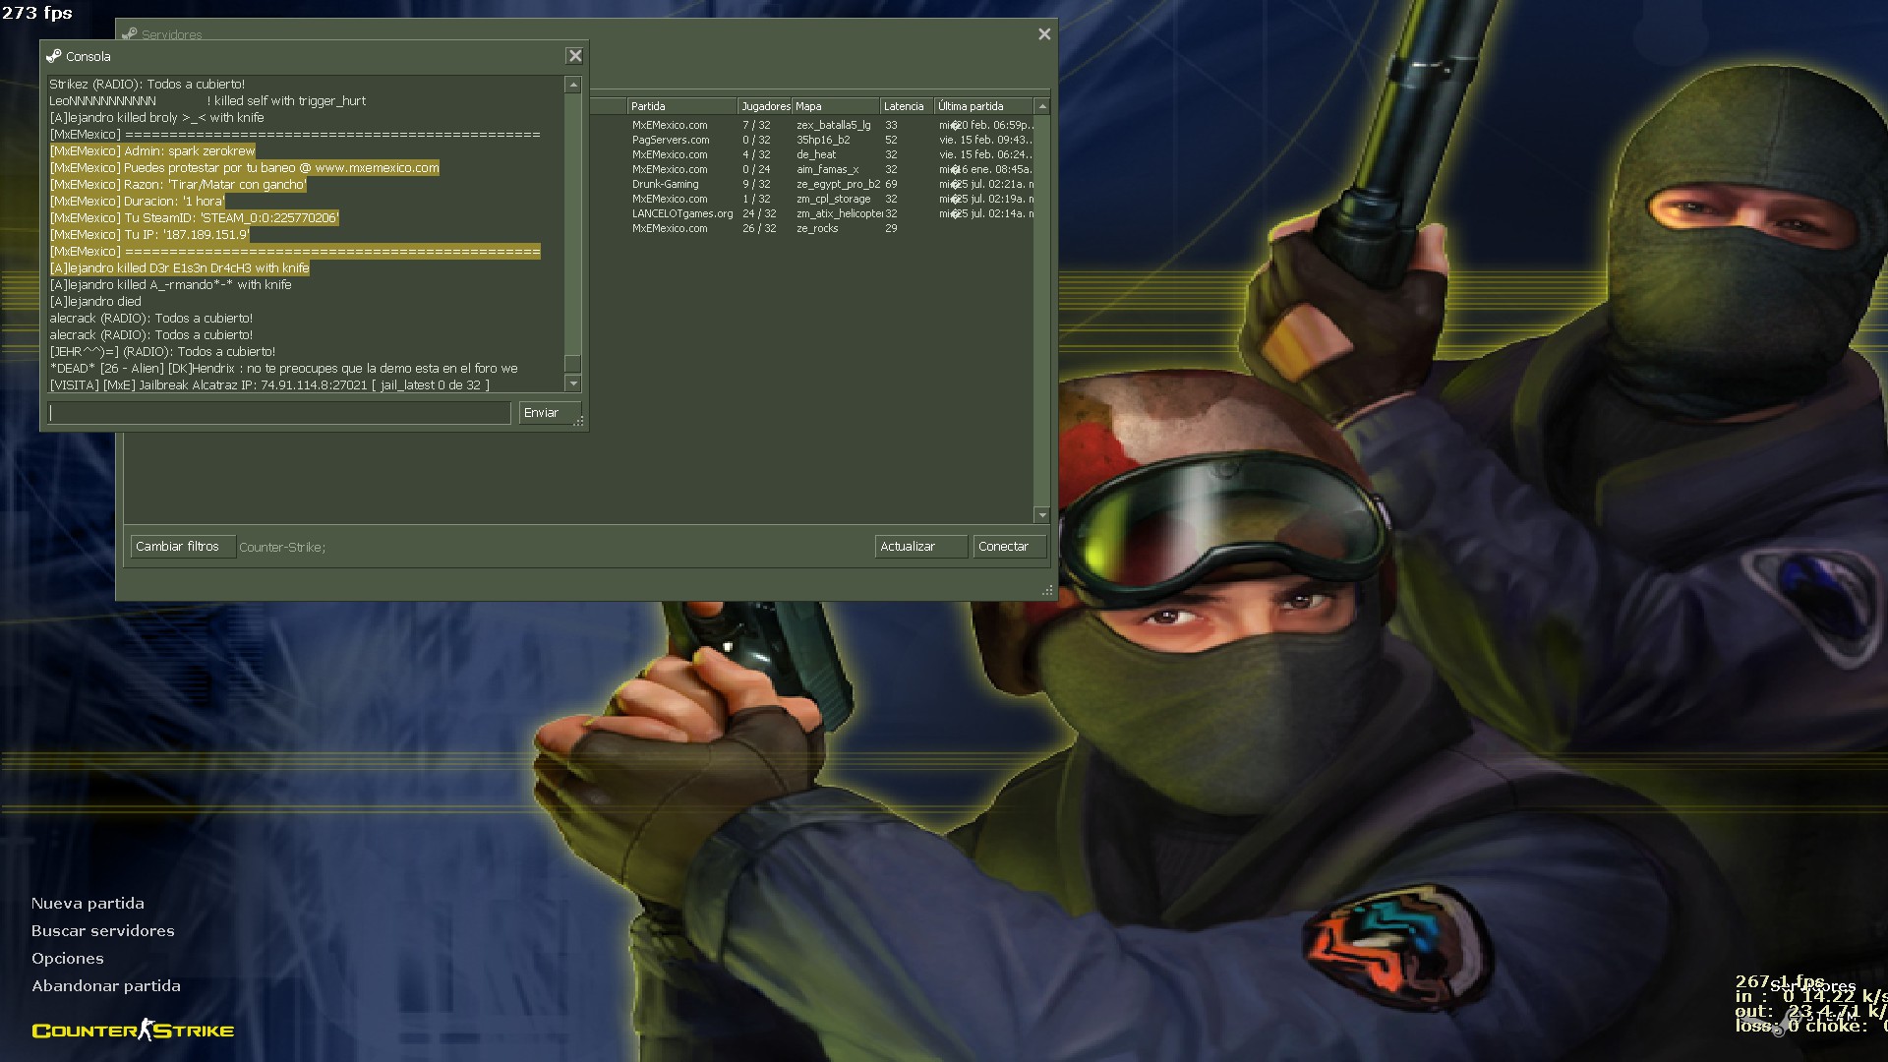The width and height of the screenshot is (1888, 1062).
Task: Click the Jailbreak Alcatraz IP console line
Action: (x=269, y=385)
